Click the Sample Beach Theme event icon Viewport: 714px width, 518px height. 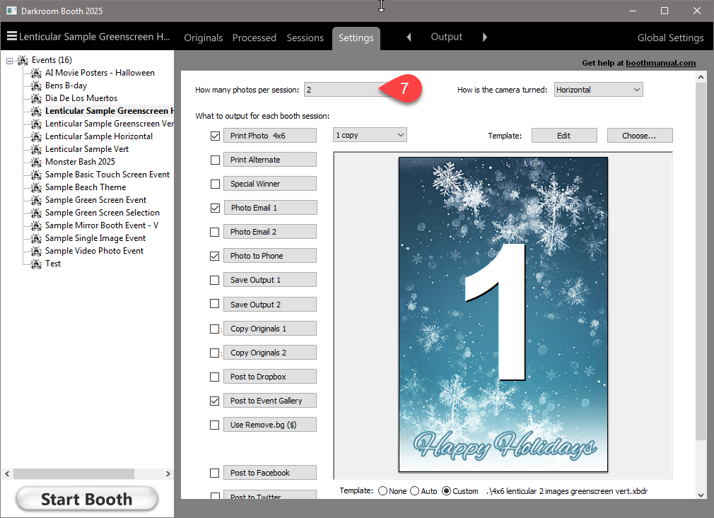click(x=36, y=187)
